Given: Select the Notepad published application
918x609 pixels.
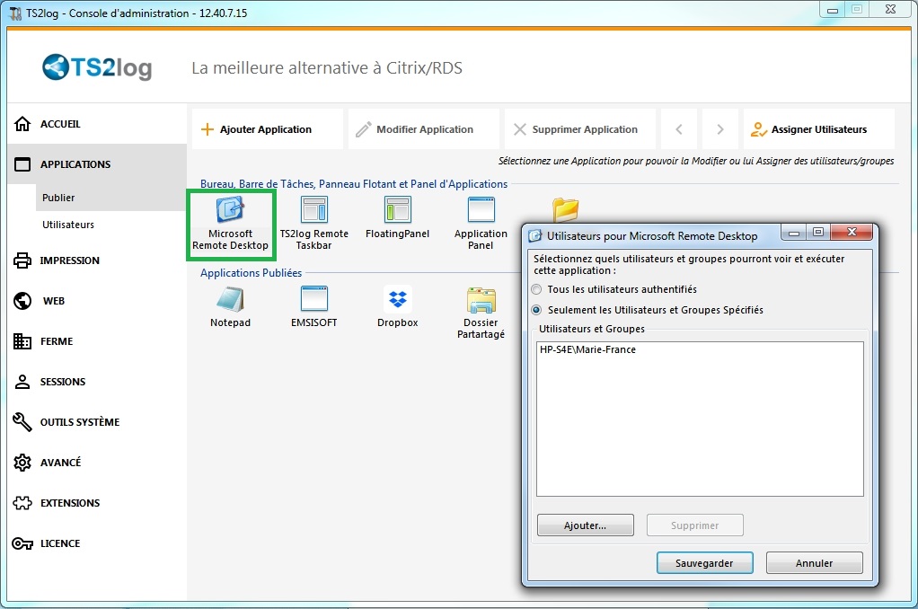Looking at the screenshot, I should pos(230,307).
